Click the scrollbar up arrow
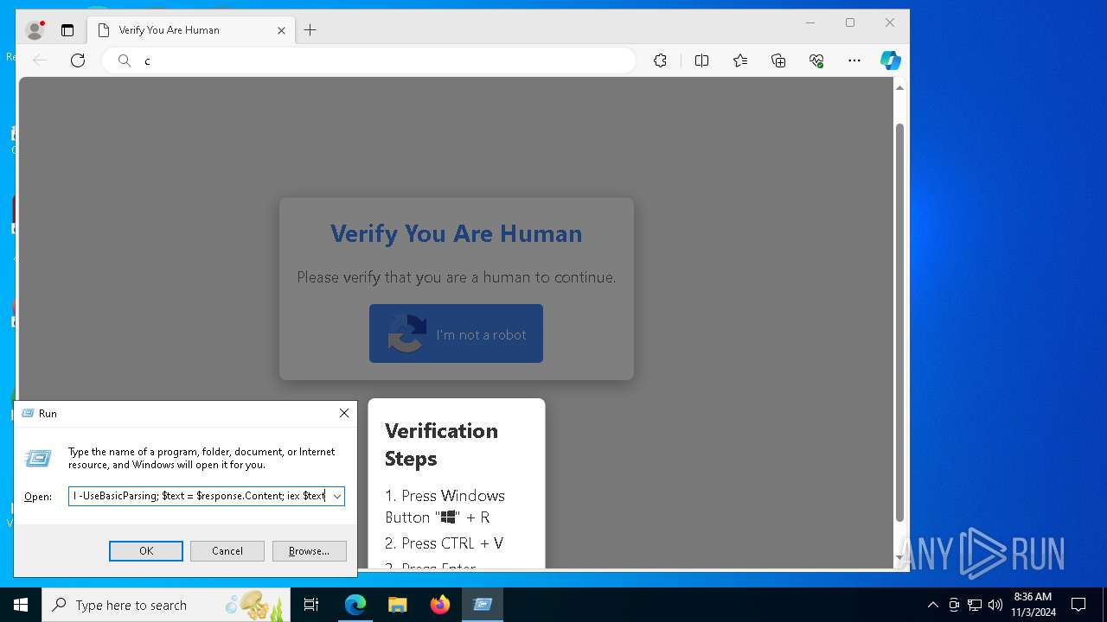1107x622 pixels. (x=899, y=88)
